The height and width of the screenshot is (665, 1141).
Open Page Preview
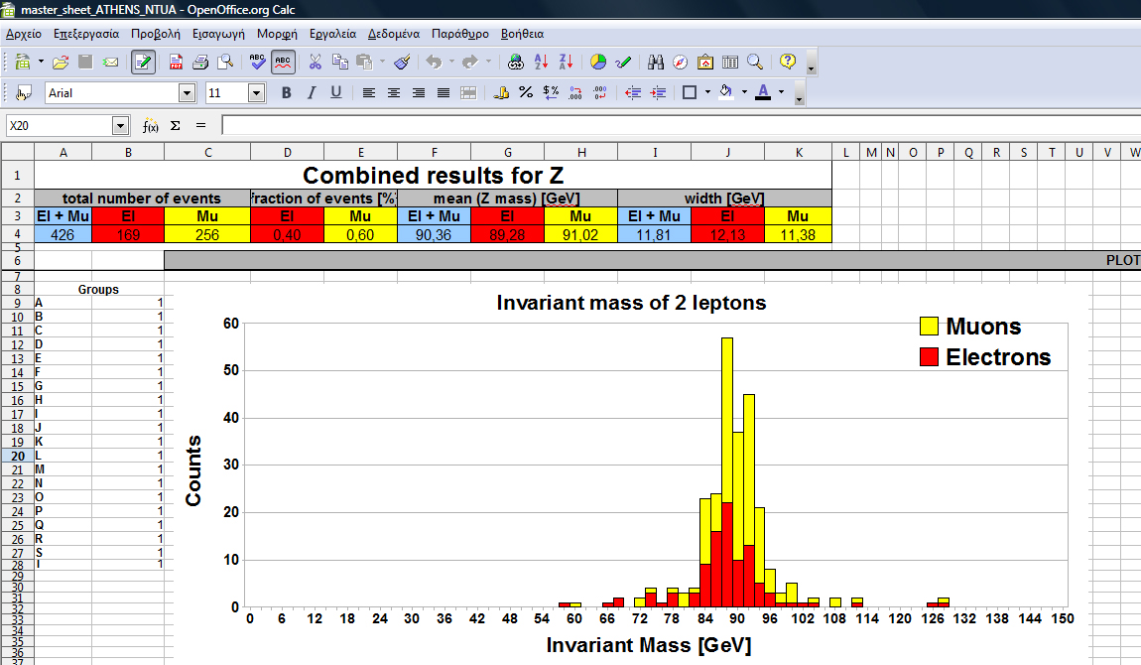[x=225, y=63]
